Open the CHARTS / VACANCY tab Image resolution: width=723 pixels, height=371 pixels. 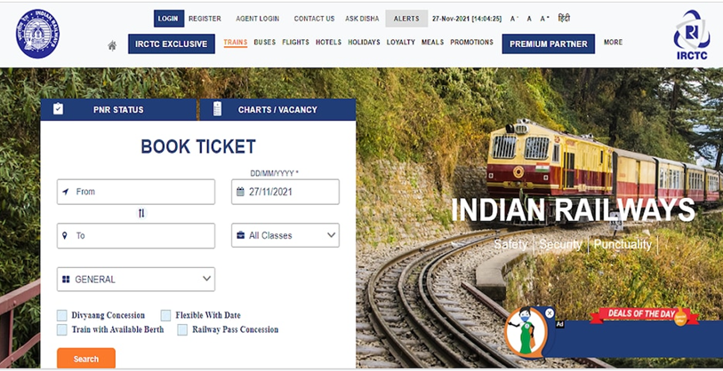point(277,109)
